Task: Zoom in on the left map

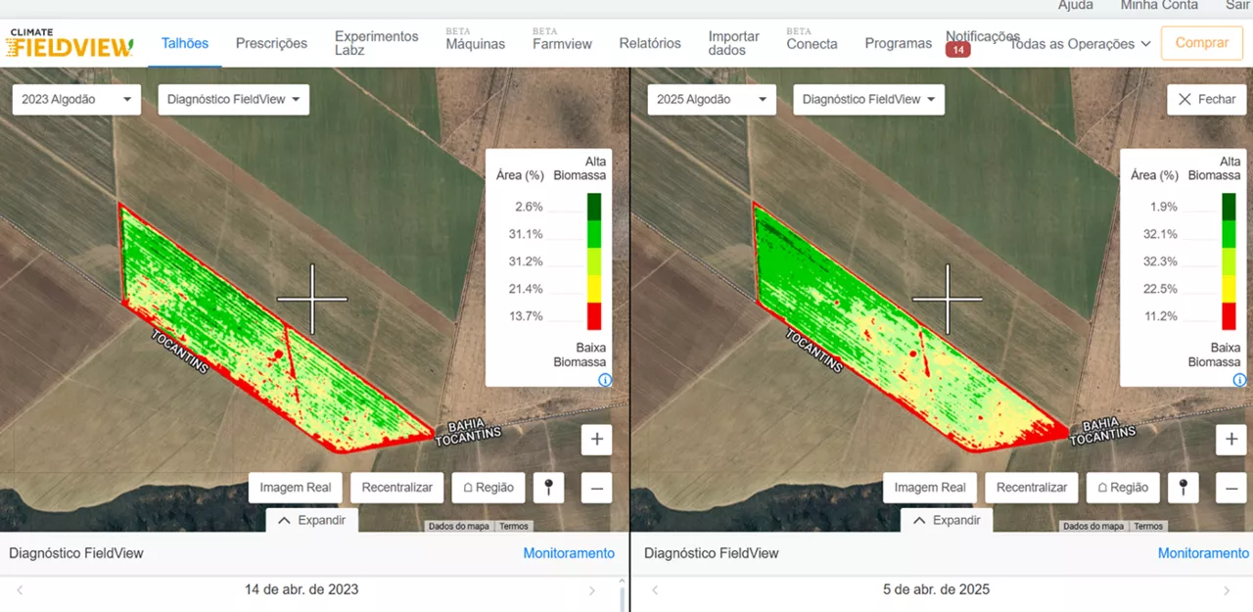Action: [x=596, y=440]
